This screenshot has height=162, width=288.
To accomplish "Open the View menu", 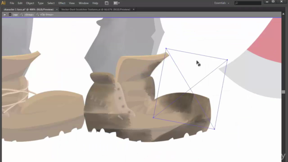I will 72,3.
